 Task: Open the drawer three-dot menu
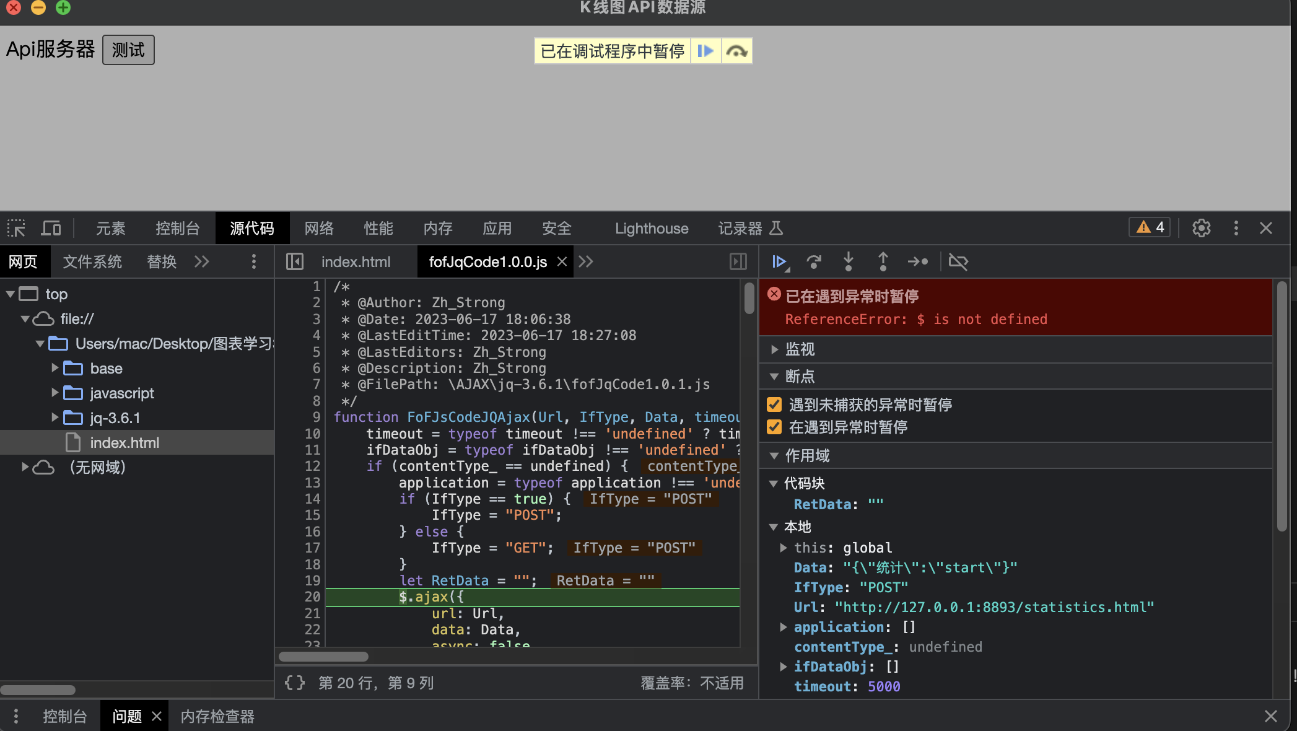pos(16,716)
